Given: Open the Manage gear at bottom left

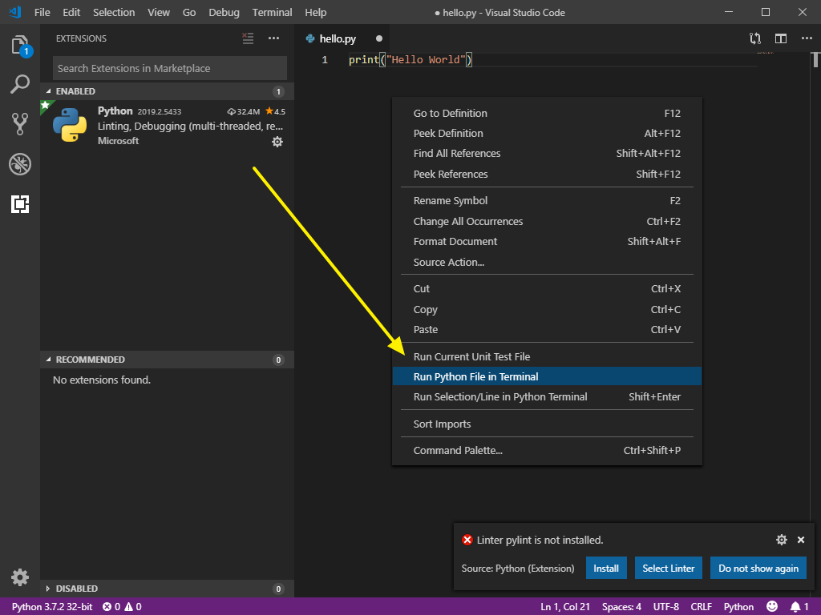Looking at the screenshot, I should pos(20,577).
